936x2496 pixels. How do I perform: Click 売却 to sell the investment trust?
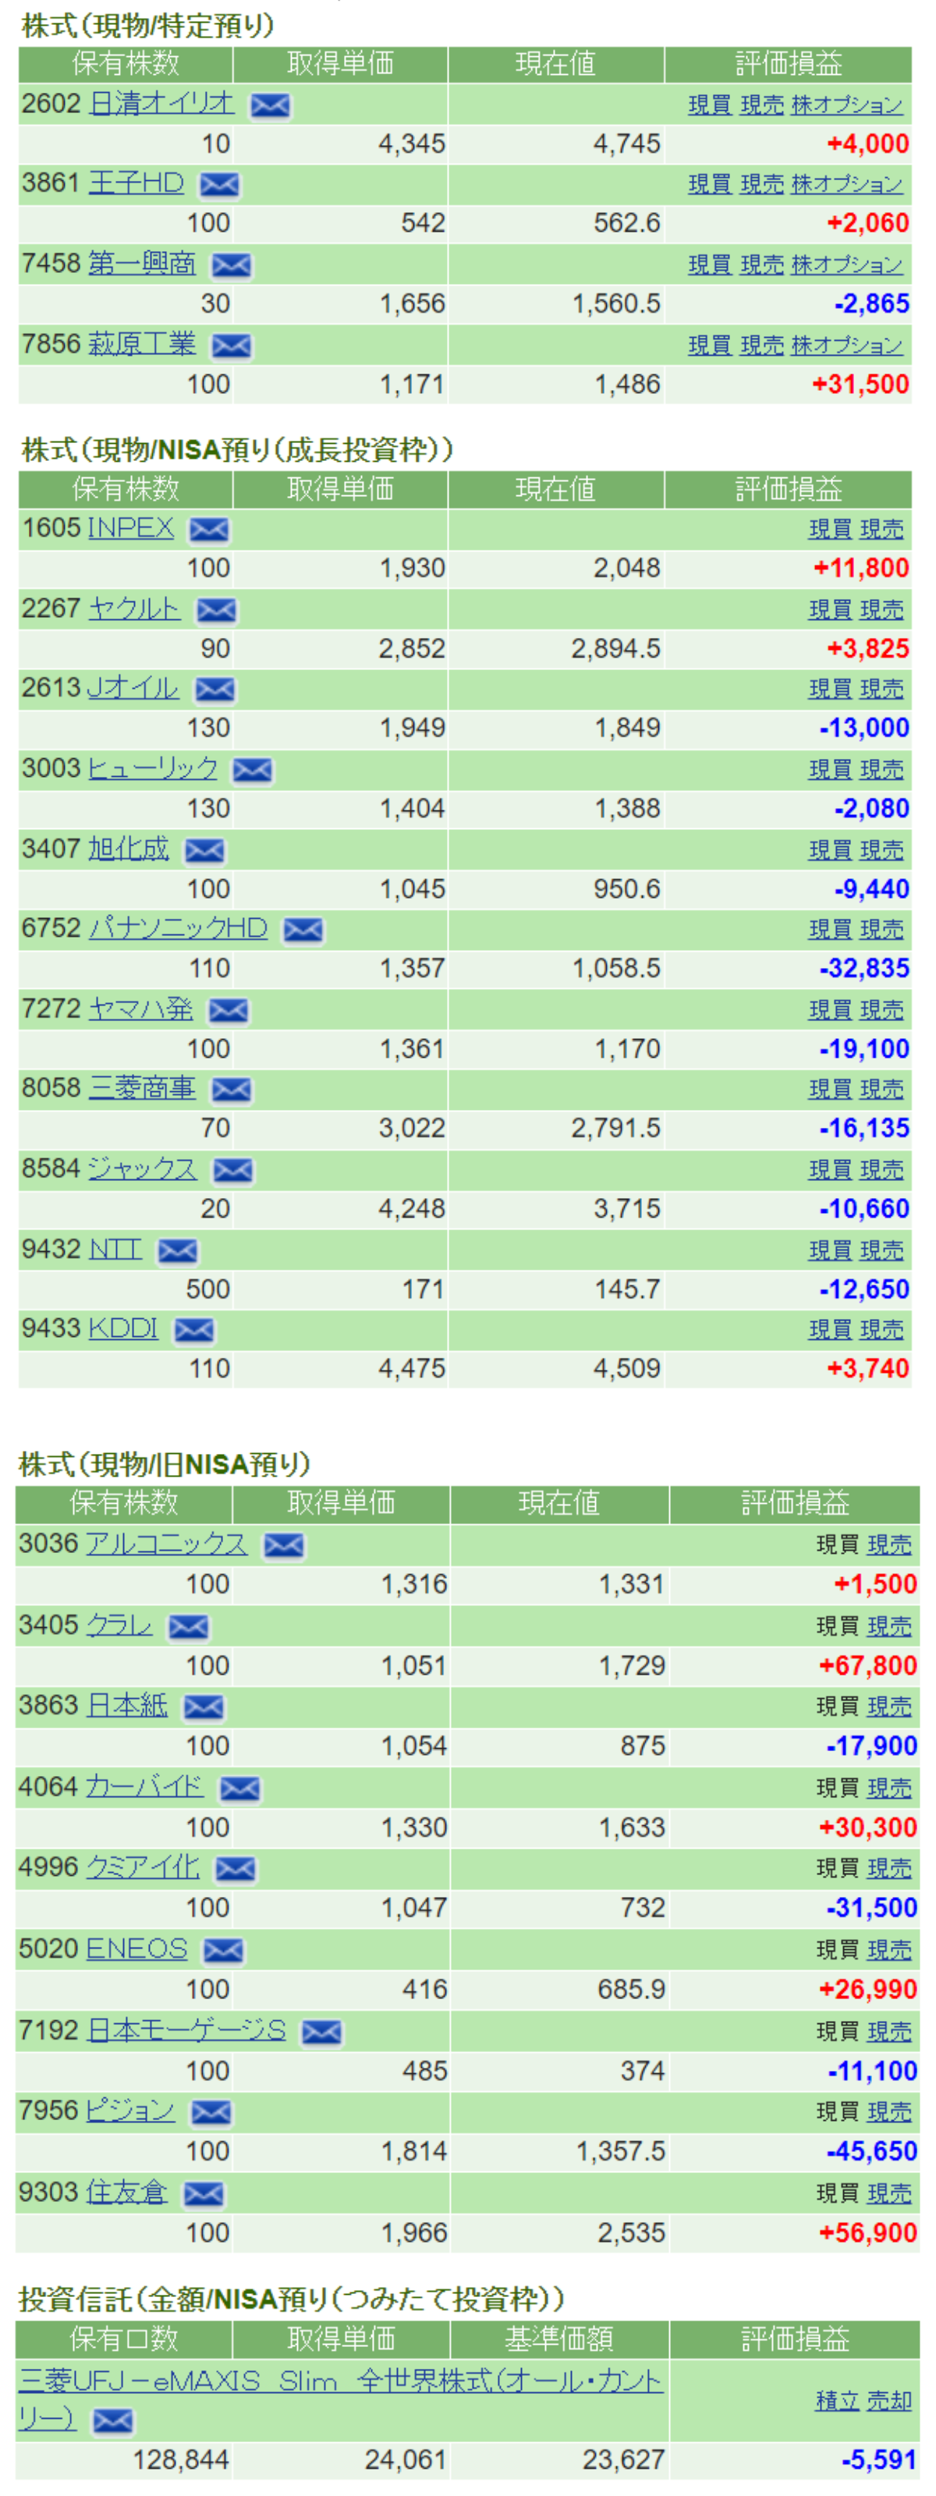pos(888,2400)
